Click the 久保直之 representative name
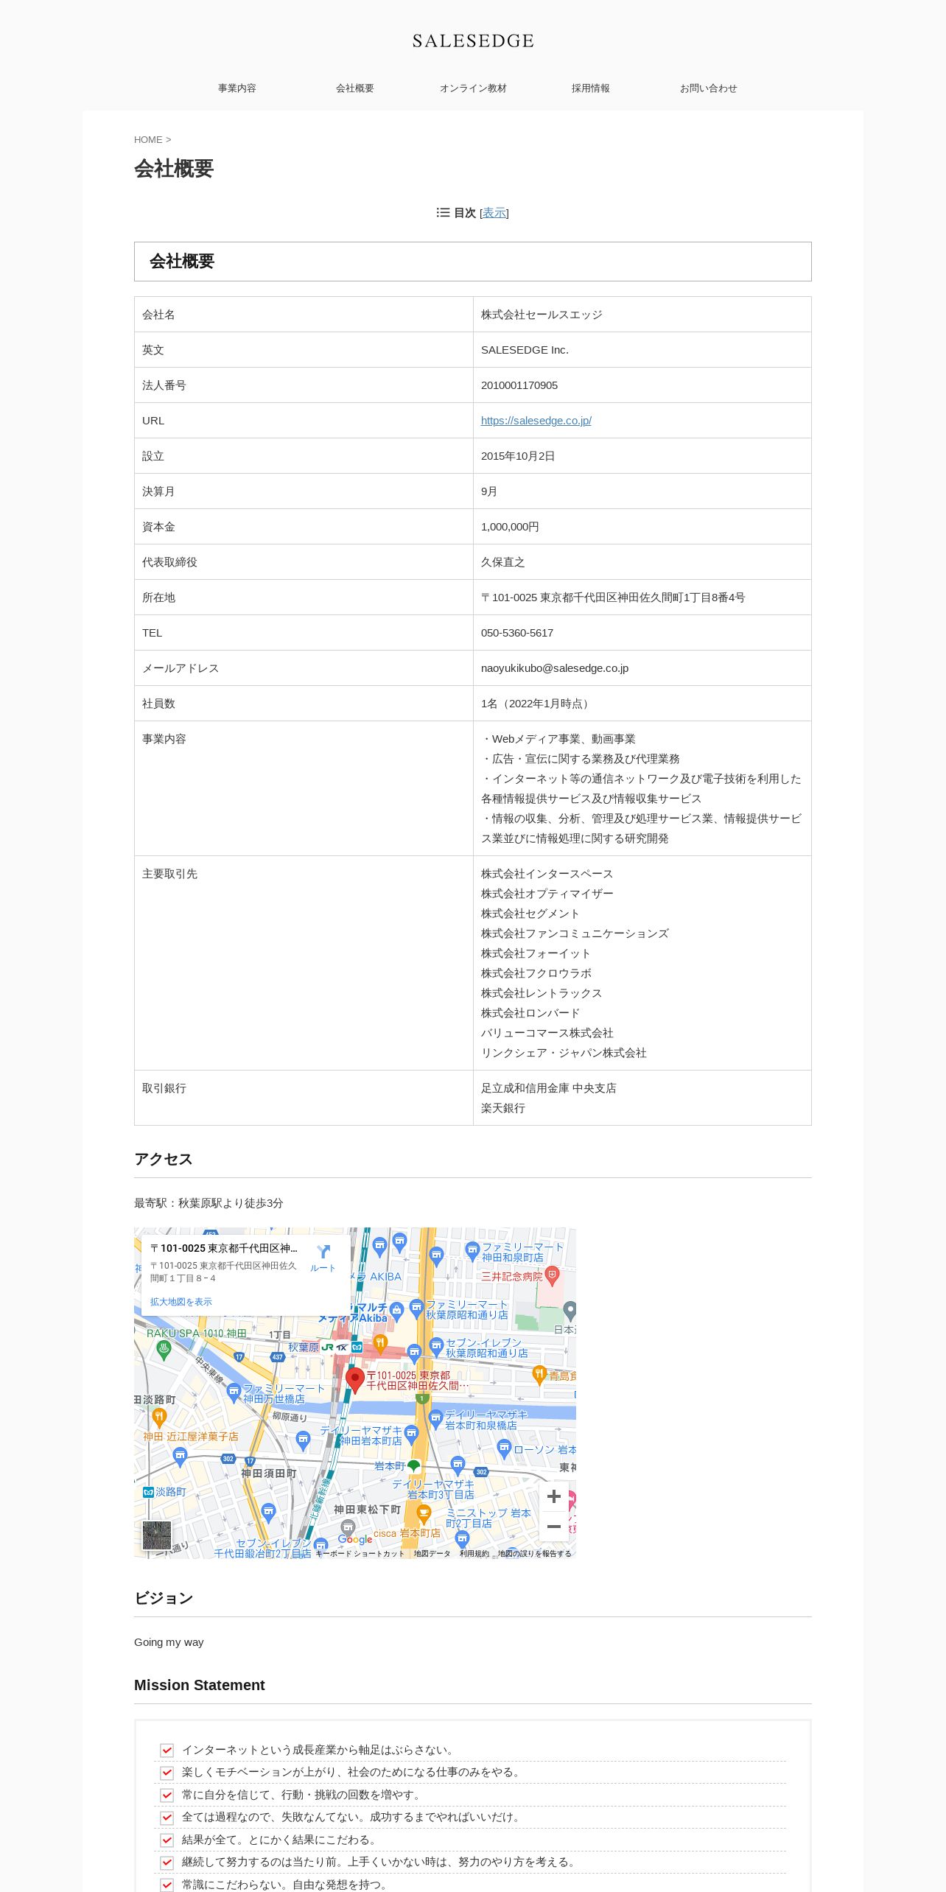 click(503, 562)
